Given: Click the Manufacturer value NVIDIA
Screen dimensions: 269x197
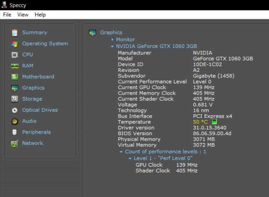Looking at the screenshot, I should click(x=202, y=53).
